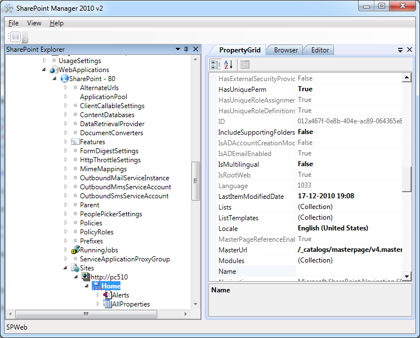Click the IsMultilingual value False
This screenshot has height=338, width=420.
pos(305,164)
